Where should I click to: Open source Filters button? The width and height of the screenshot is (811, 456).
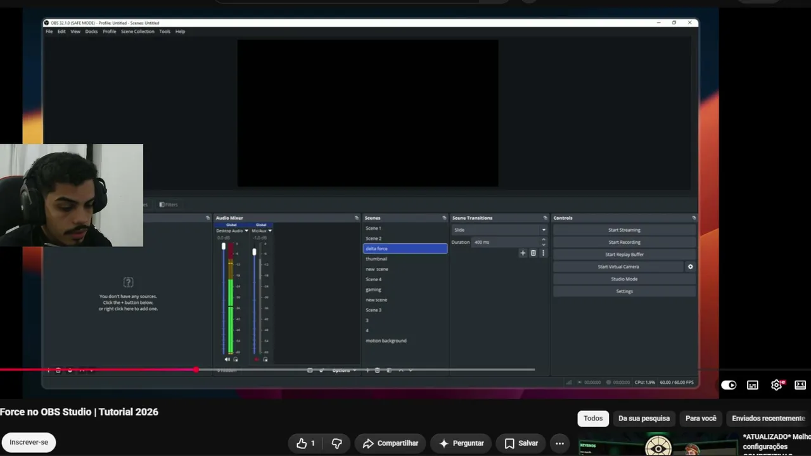click(x=169, y=205)
